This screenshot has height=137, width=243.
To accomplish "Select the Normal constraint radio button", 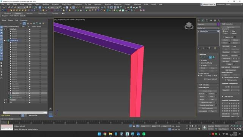I will 231,33.
